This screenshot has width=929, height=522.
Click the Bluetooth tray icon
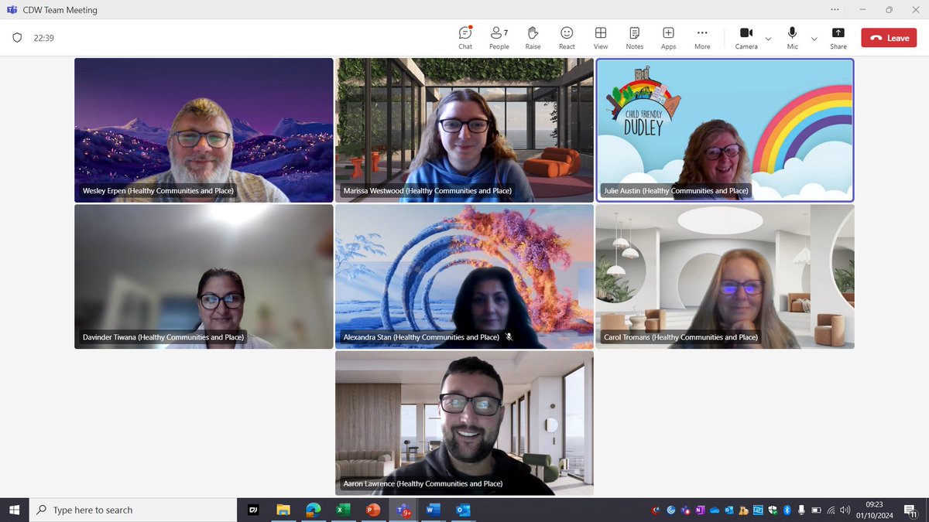pos(787,510)
